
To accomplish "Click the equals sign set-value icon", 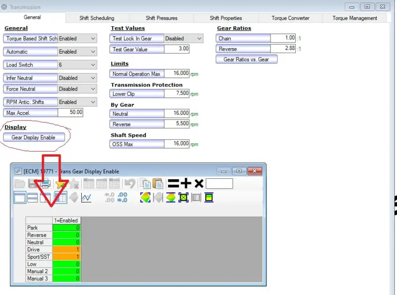I will (x=173, y=183).
